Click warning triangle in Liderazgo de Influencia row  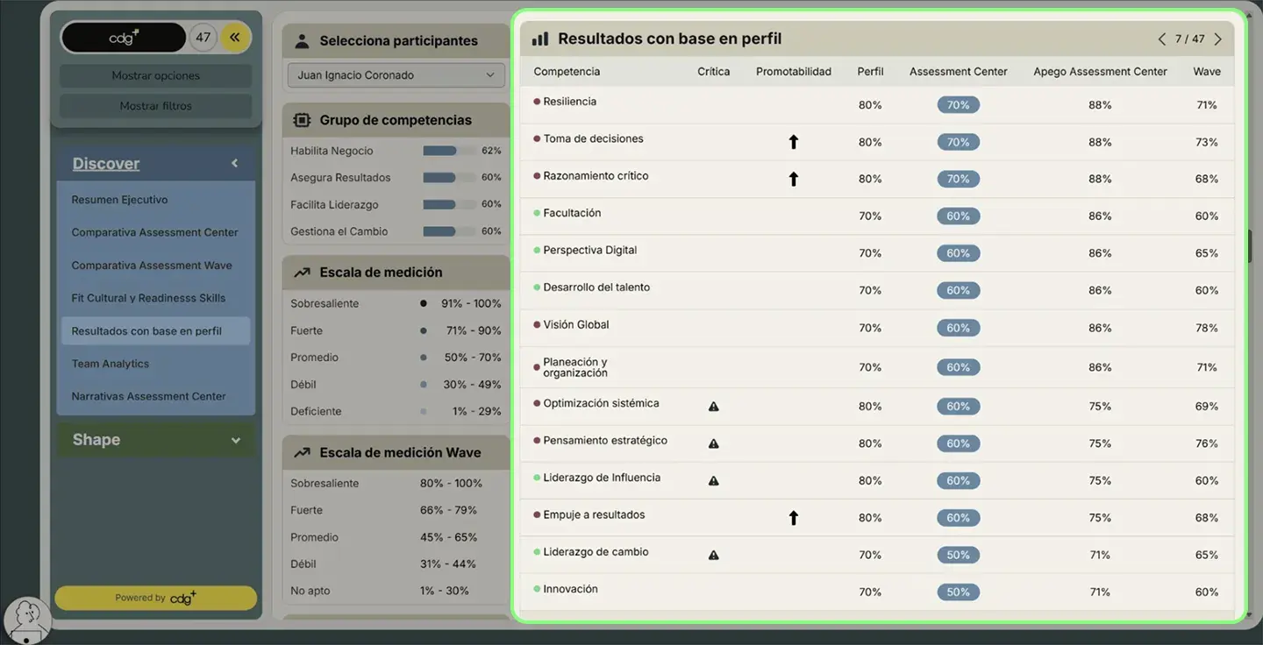click(714, 481)
